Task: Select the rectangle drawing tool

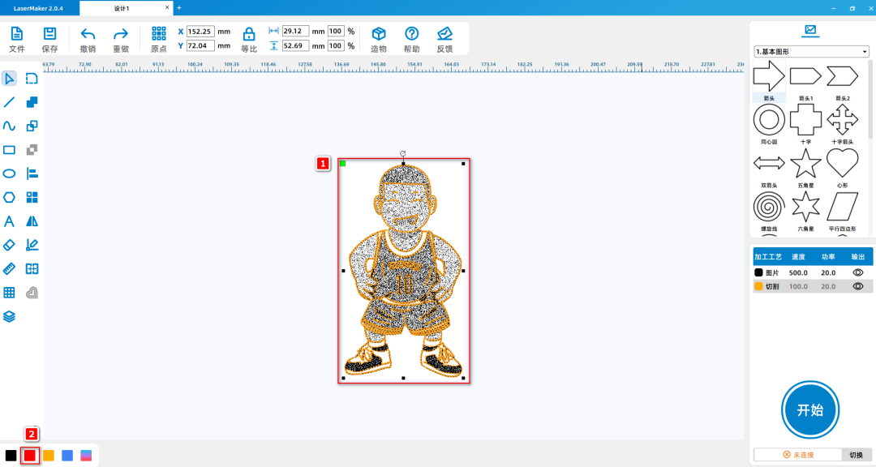Action: (10, 150)
